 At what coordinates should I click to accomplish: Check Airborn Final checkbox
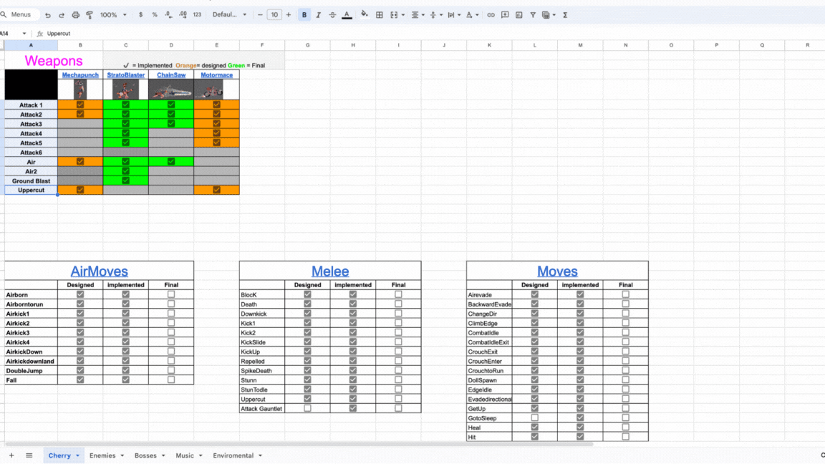tap(171, 294)
